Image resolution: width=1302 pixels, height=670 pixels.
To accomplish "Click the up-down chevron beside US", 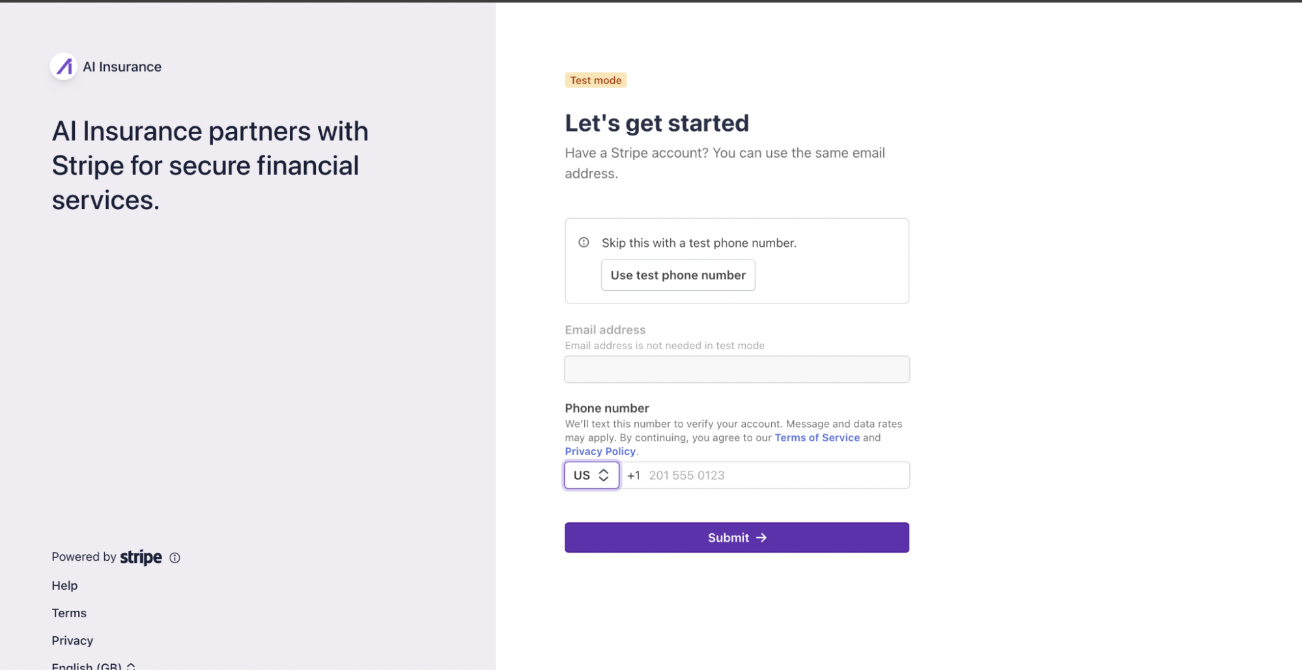I will point(604,475).
